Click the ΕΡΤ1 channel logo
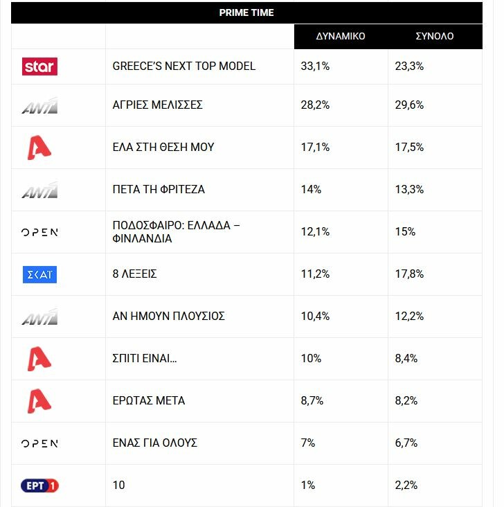This screenshot has height=507, width=504. point(39,486)
